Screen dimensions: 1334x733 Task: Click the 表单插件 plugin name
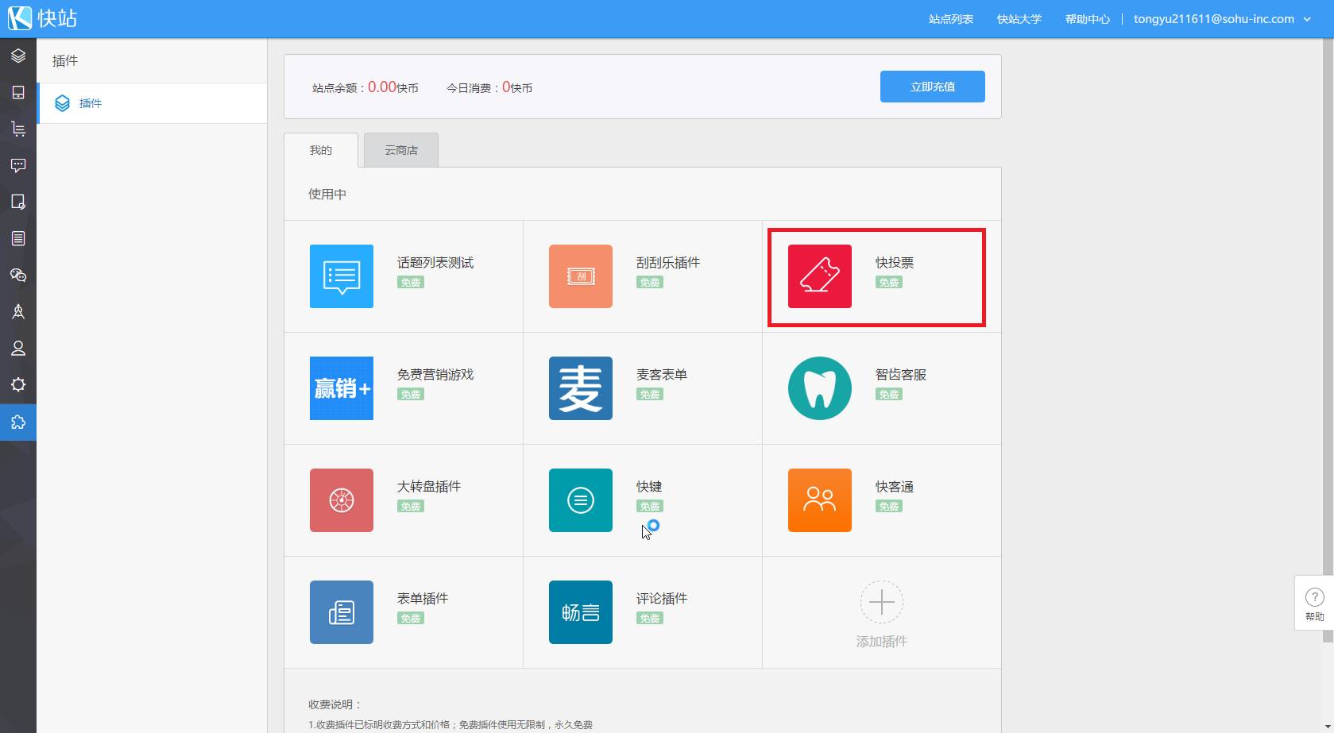coord(423,599)
